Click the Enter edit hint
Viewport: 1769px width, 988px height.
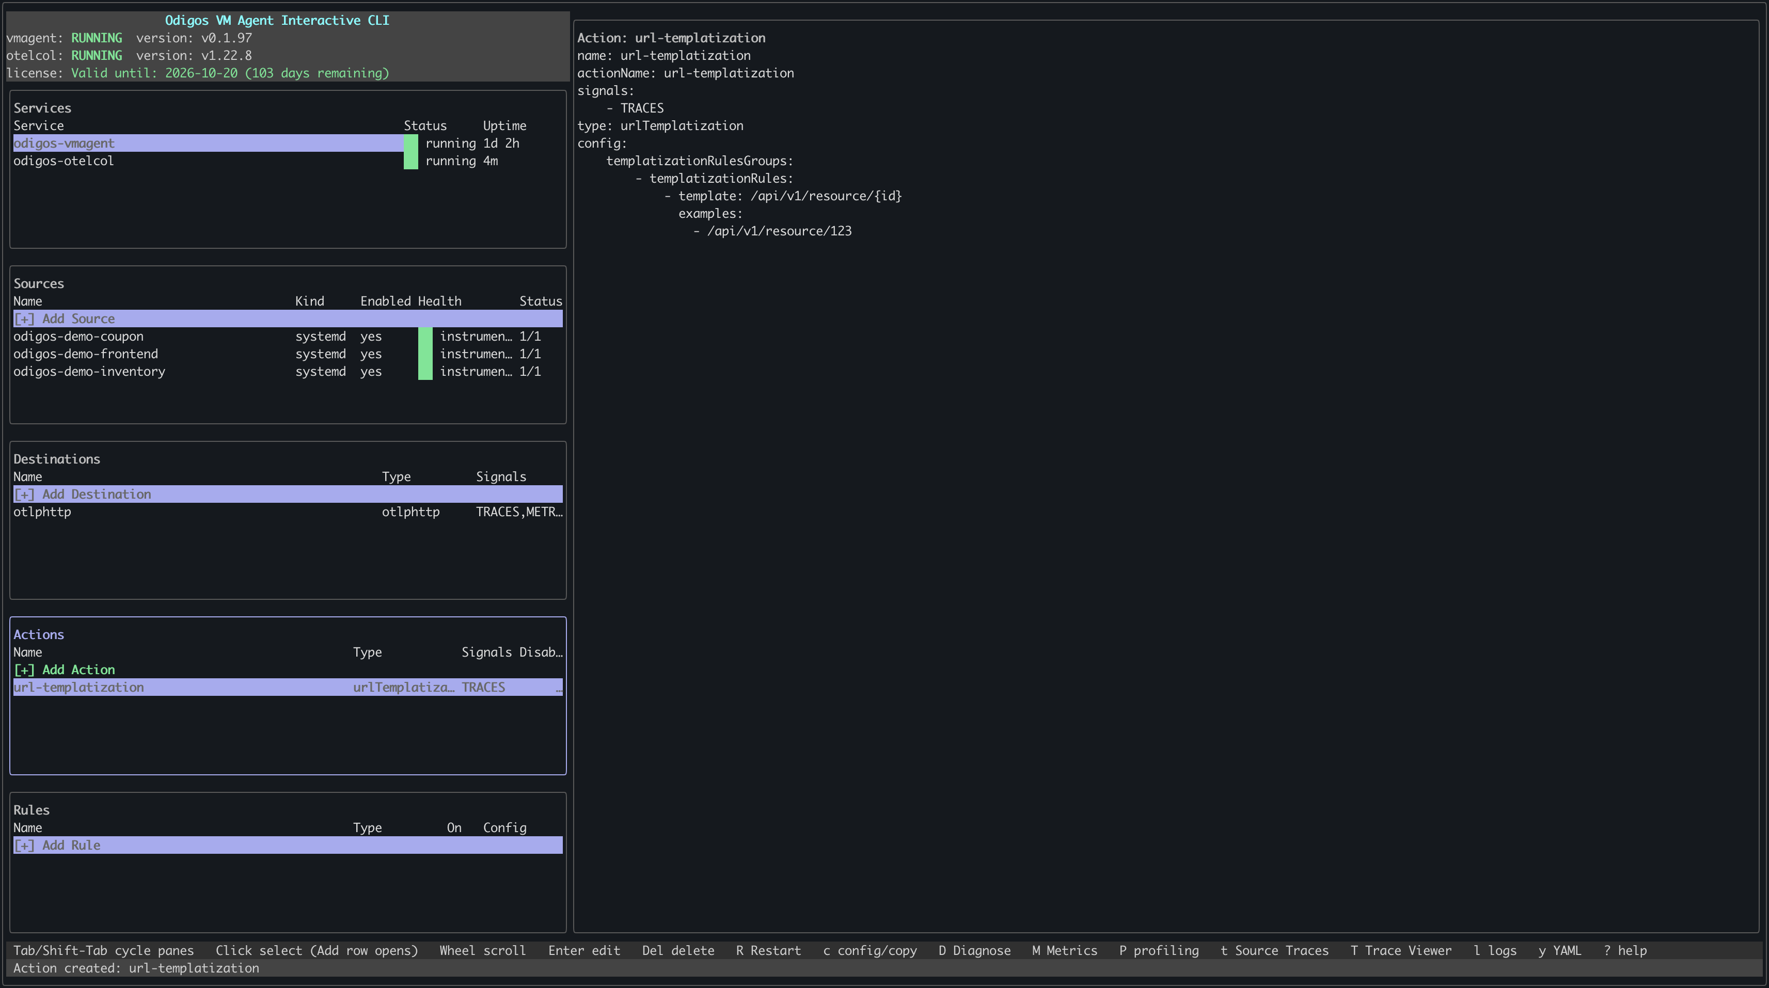point(583,951)
